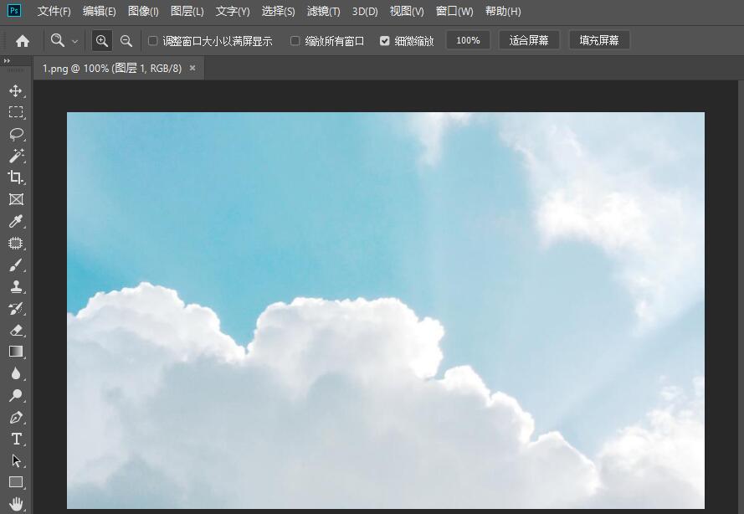Viewport: 744px width, 514px height.
Task: Select the Eyedropper tool
Action: (16, 221)
